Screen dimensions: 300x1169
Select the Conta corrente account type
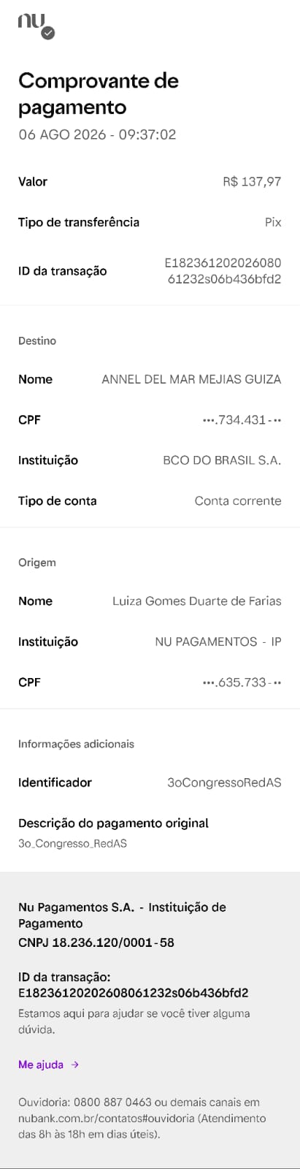[x=238, y=501]
